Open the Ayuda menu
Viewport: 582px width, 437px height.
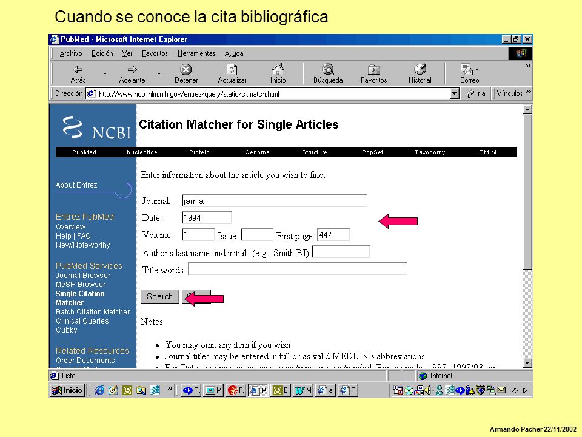[x=234, y=53]
